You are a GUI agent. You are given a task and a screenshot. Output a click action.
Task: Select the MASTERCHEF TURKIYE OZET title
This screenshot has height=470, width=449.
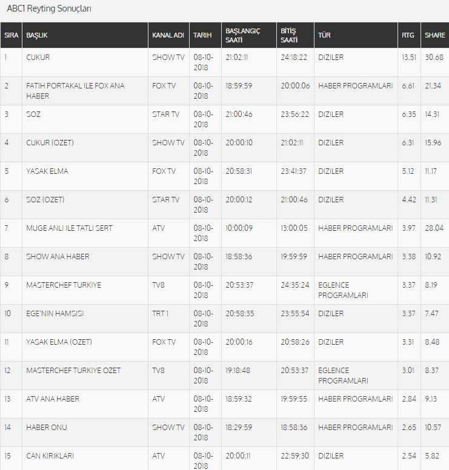click(73, 371)
